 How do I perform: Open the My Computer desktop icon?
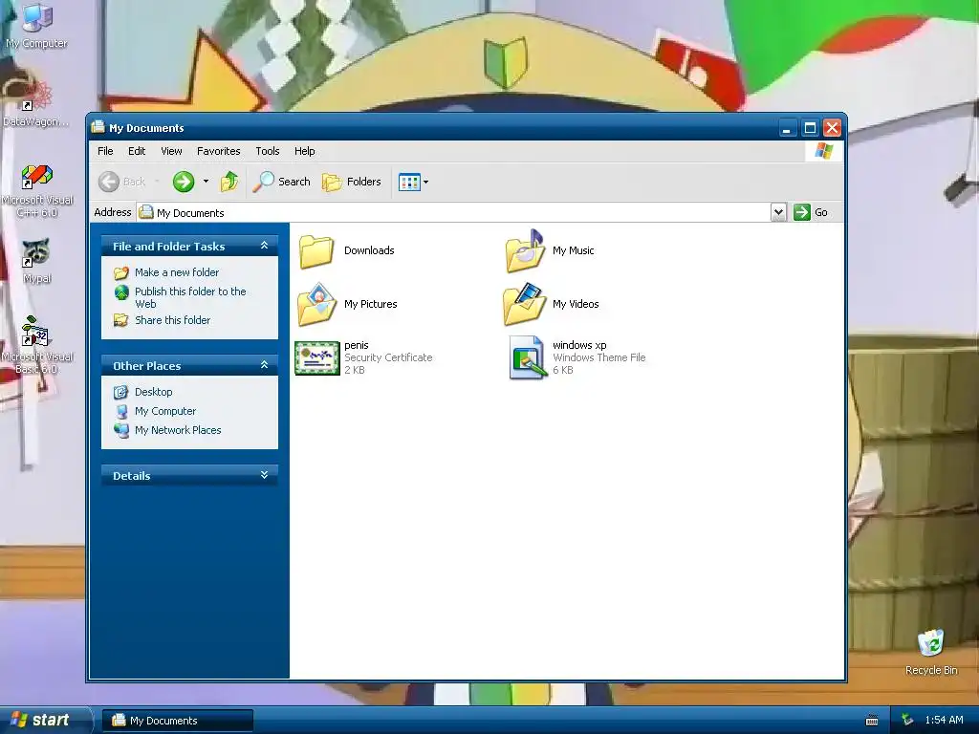(x=36, y=25)
